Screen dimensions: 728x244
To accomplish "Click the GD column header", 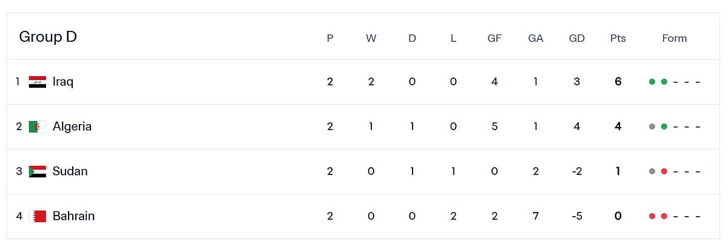I will (x=577, y=38).
